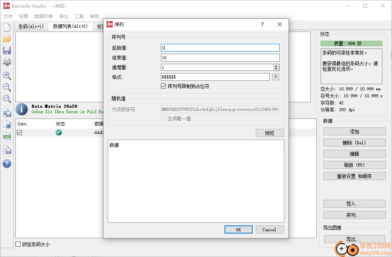
Task: Toggle the Gen. checkbox in the data row
Action: (x=20, y=133)
